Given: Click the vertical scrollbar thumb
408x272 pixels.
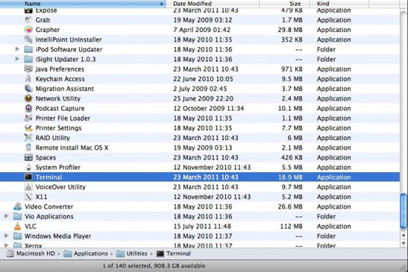Looking at the screenshot, I should (x=403, y=211).
